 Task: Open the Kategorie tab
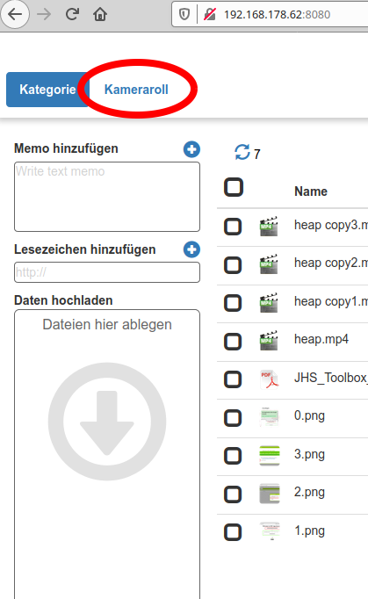click(47, 90)
